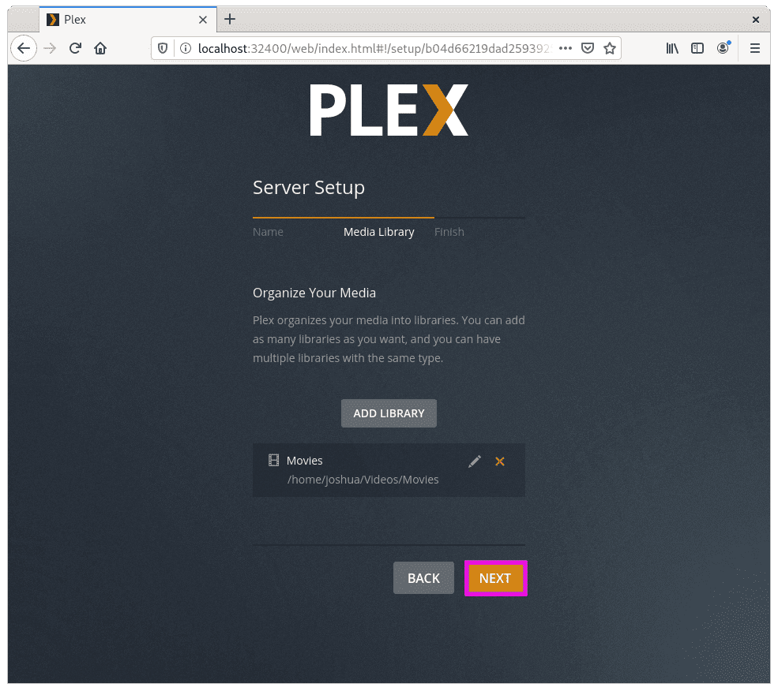Show site information icon in address bar

(x=186, y=48)
